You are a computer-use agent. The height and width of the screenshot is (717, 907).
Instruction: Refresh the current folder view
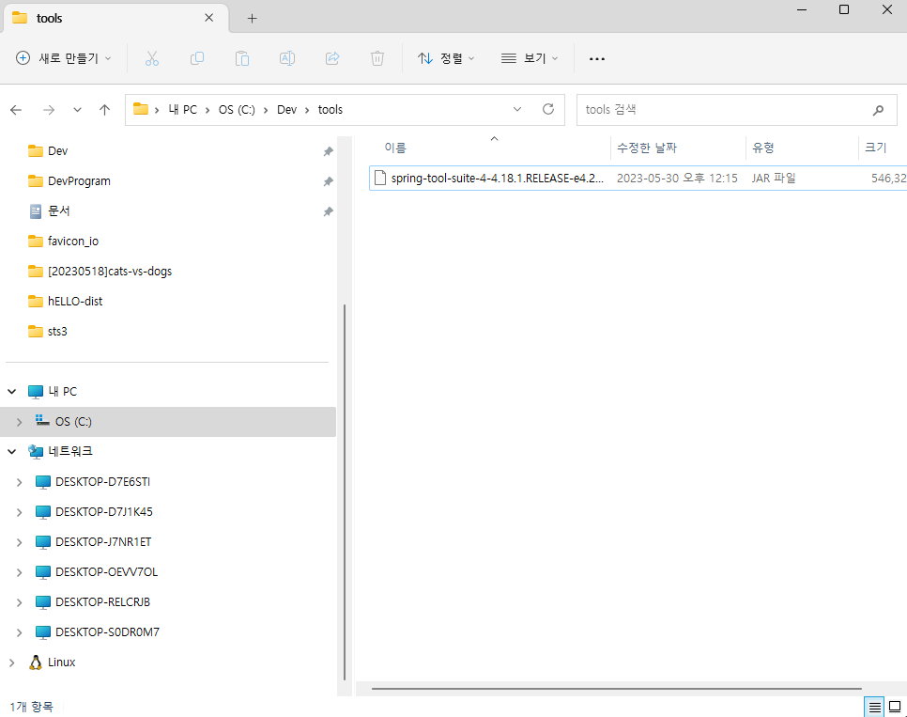click(x=548, y=109)
